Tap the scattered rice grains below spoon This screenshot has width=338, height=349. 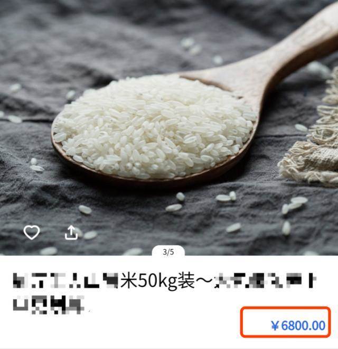(224, 198)
